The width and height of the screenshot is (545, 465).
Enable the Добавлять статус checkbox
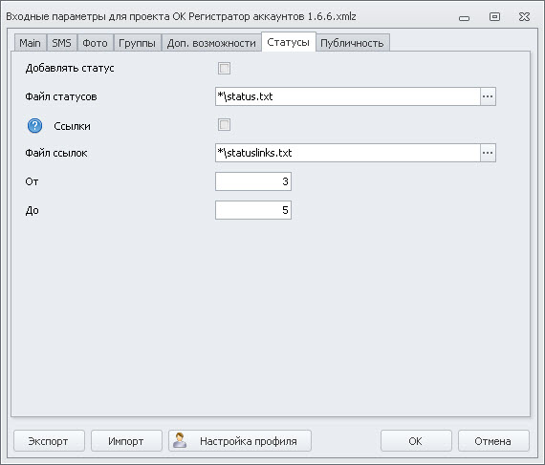(x=224, y=68)
